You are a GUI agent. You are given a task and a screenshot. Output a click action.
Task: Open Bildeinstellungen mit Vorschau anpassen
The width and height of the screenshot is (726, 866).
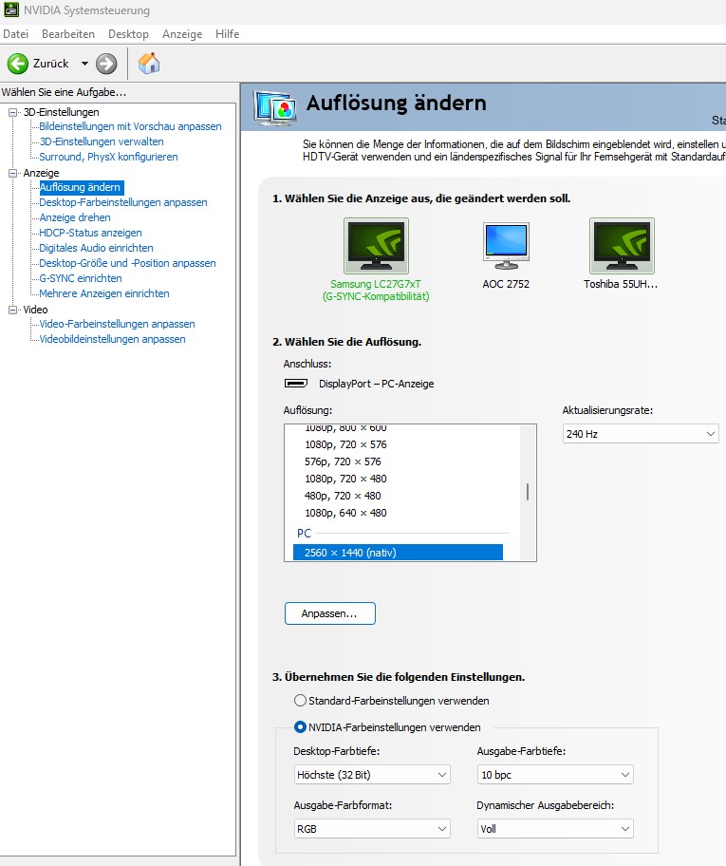coord(130,126)
